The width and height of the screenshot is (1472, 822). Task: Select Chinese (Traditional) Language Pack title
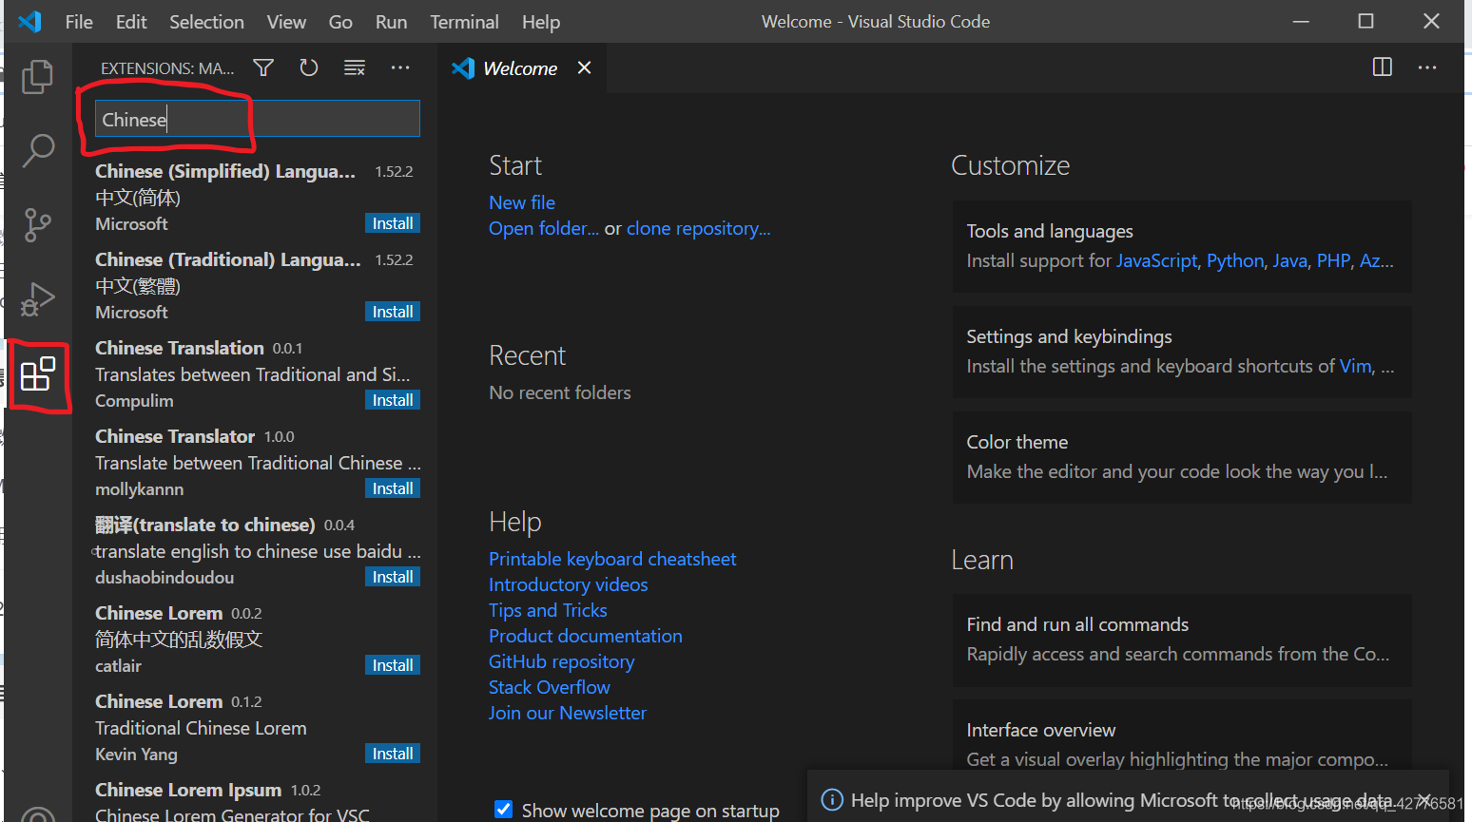(x=228, y=259)
